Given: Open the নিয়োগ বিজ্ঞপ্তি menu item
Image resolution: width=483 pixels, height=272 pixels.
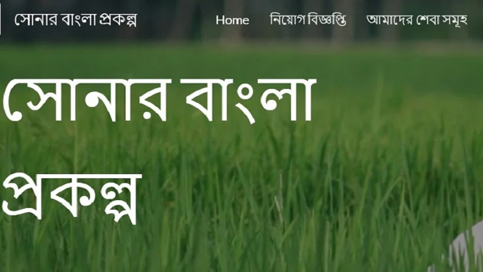Looking at the screenshot, I should [x=308, y=20].
